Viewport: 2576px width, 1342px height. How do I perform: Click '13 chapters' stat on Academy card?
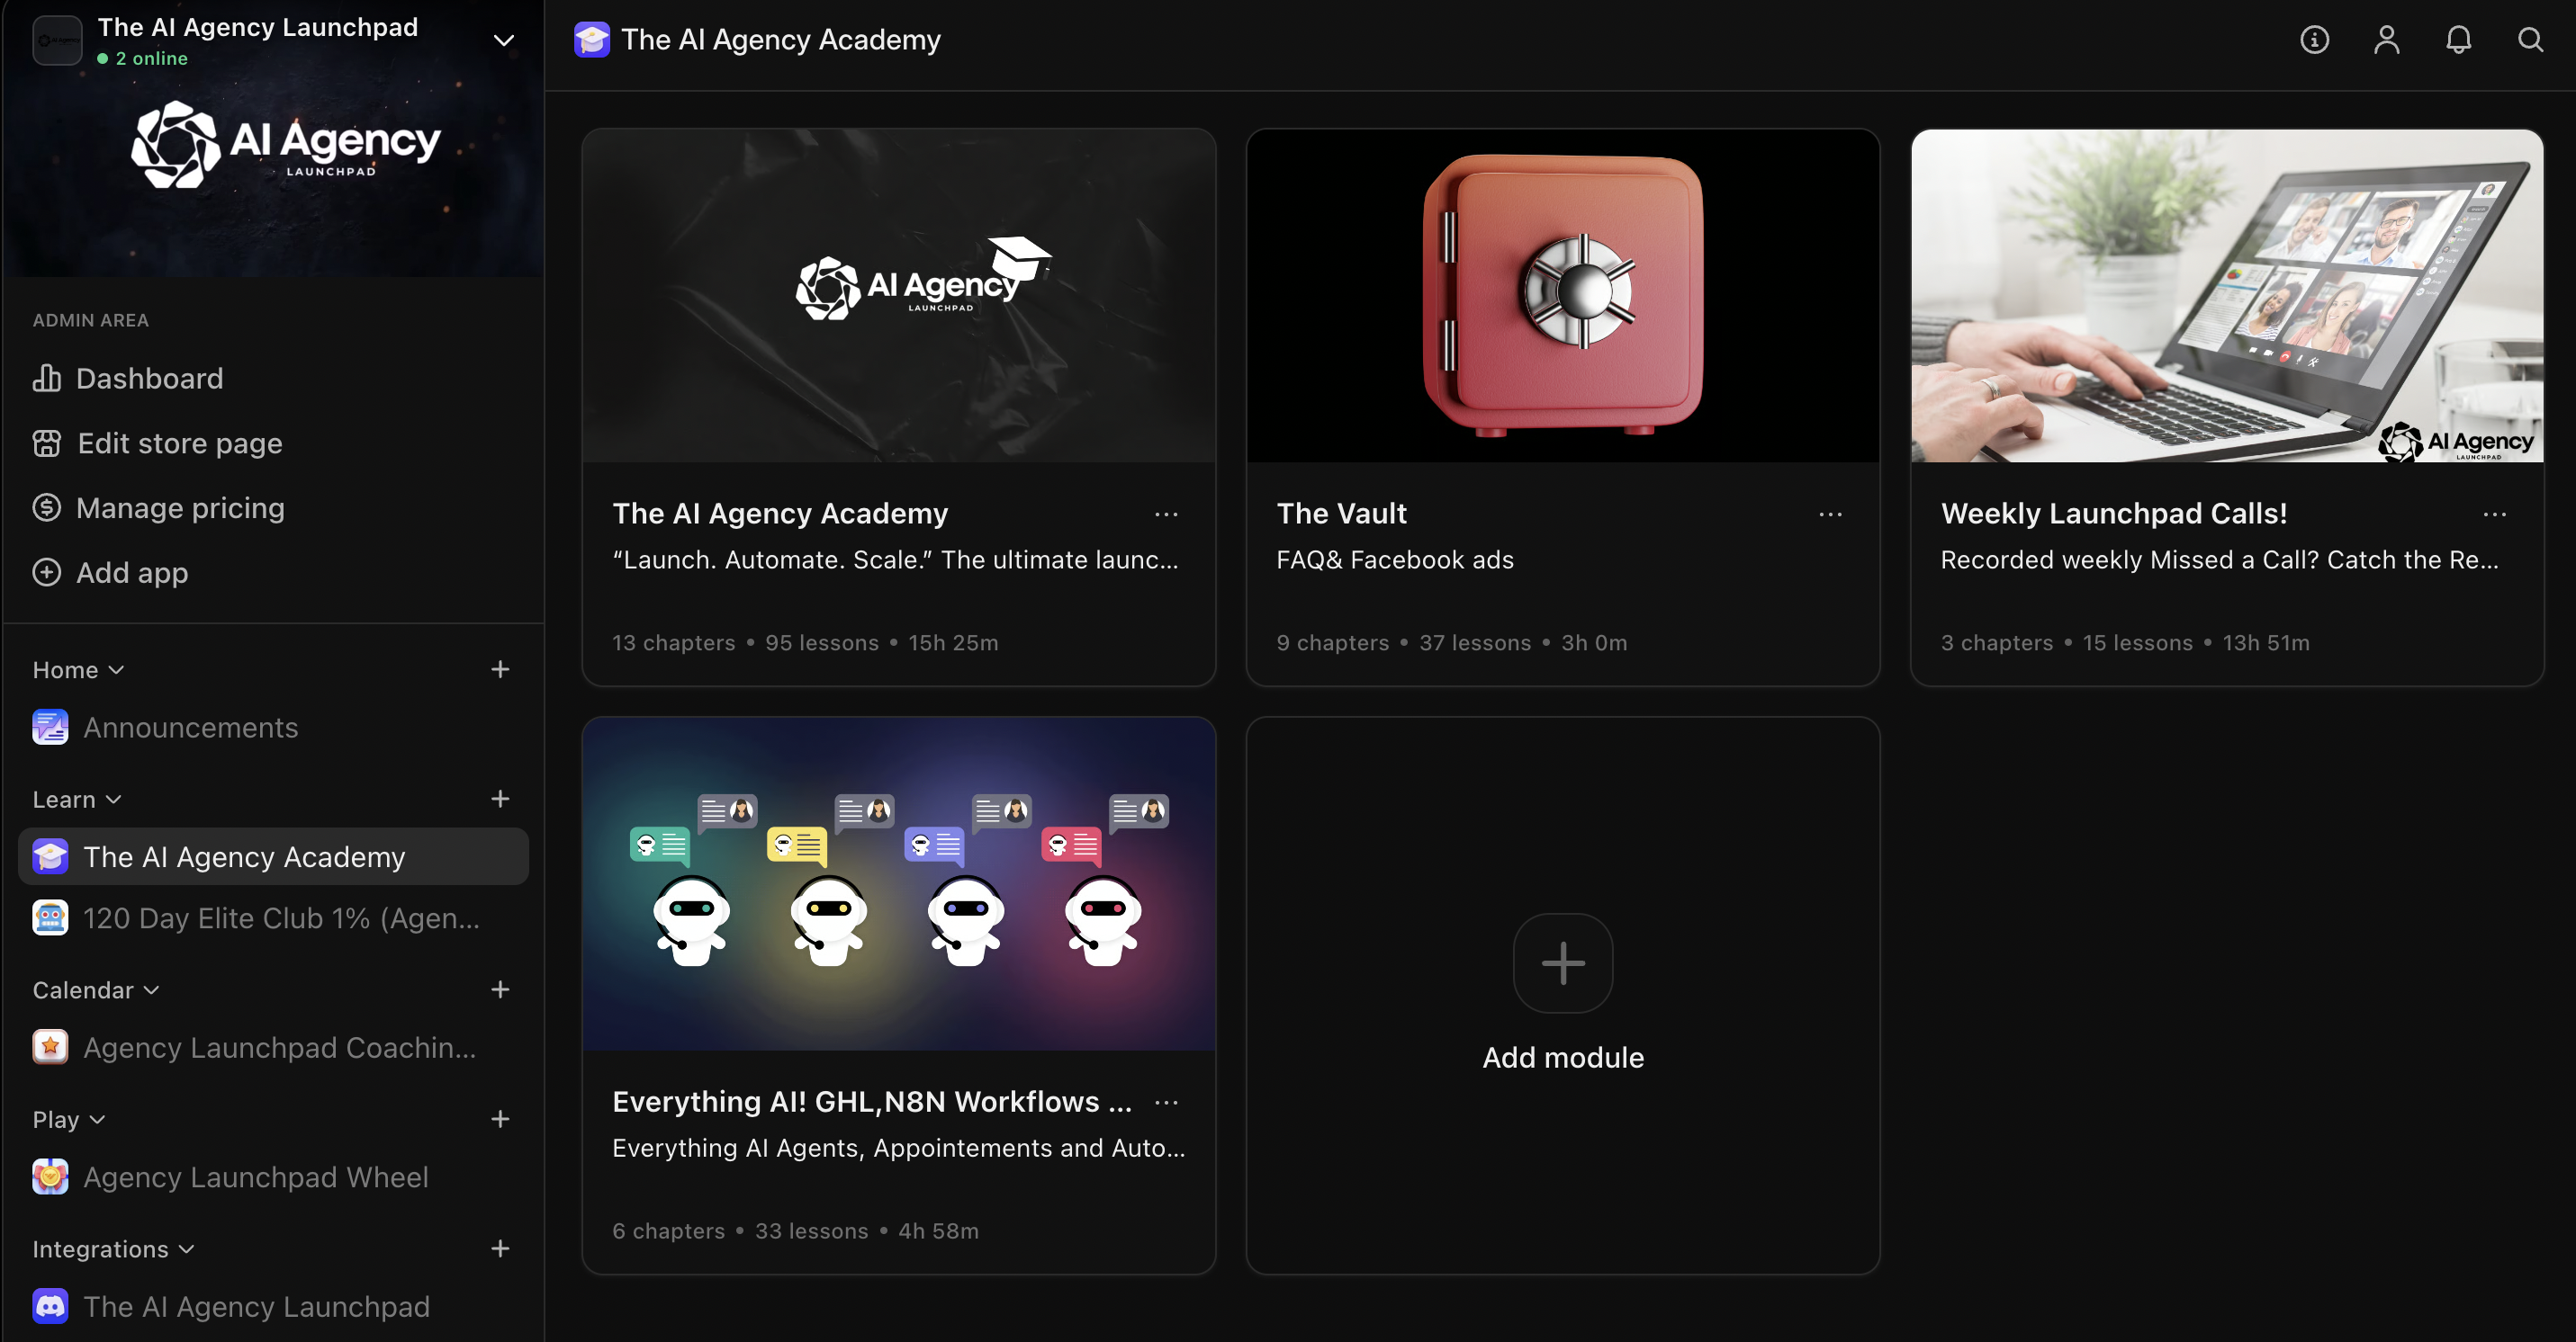click(674, 642)
